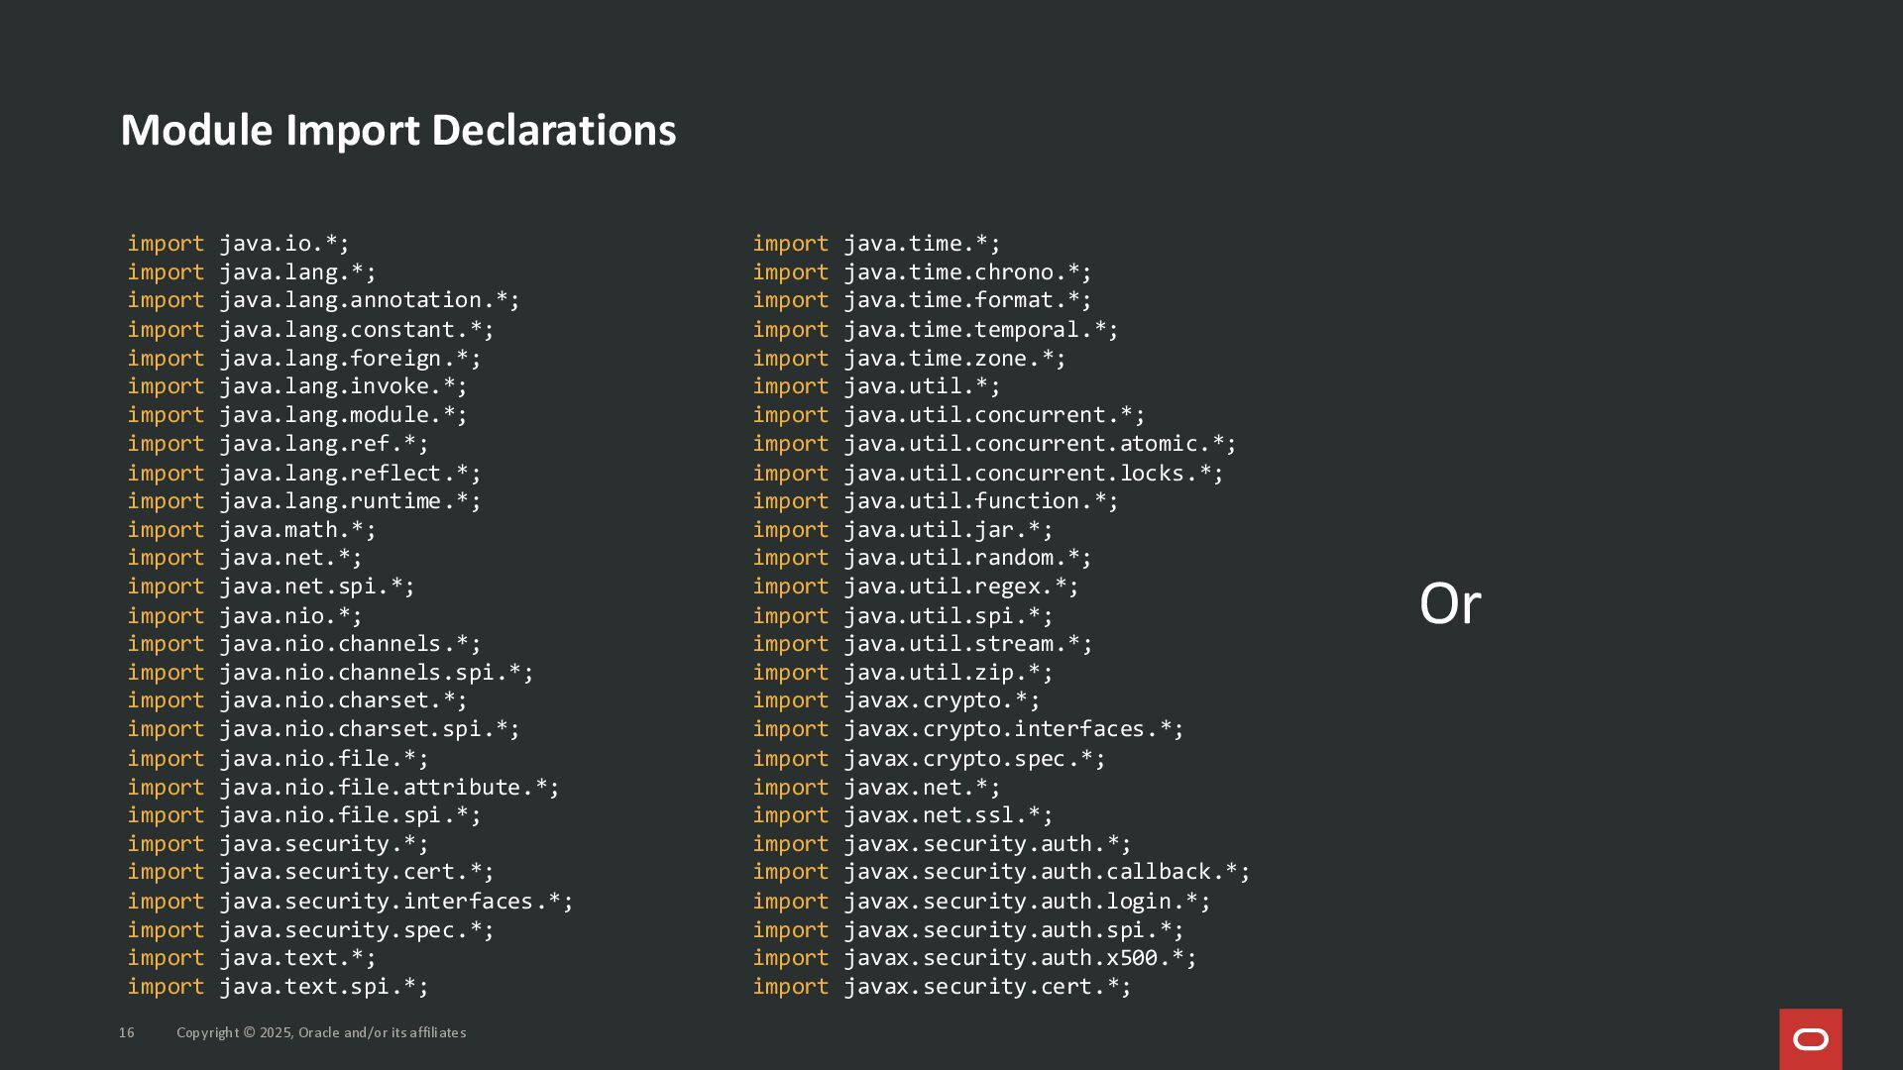Click the 'import java.lang.foreign.*;' line
1903x1070 pixels.
coord(303,359)
